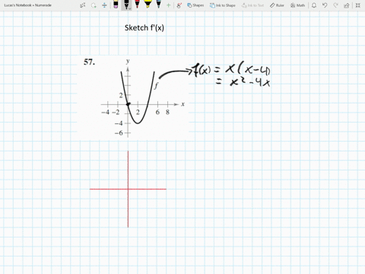Click the 'Sketch f'(x)' text box
Screen dimensions: 365x274
(x=144, y=27)
